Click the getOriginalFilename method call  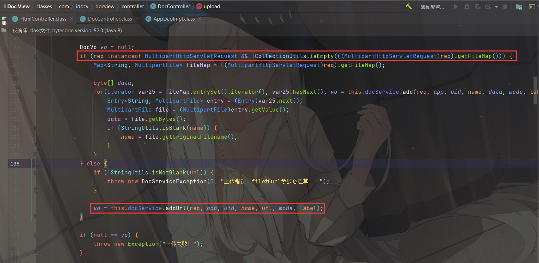(x=194, y=137)
